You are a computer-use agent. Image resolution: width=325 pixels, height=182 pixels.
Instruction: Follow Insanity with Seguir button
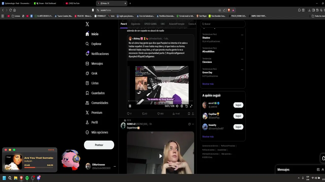pos(238,127)
